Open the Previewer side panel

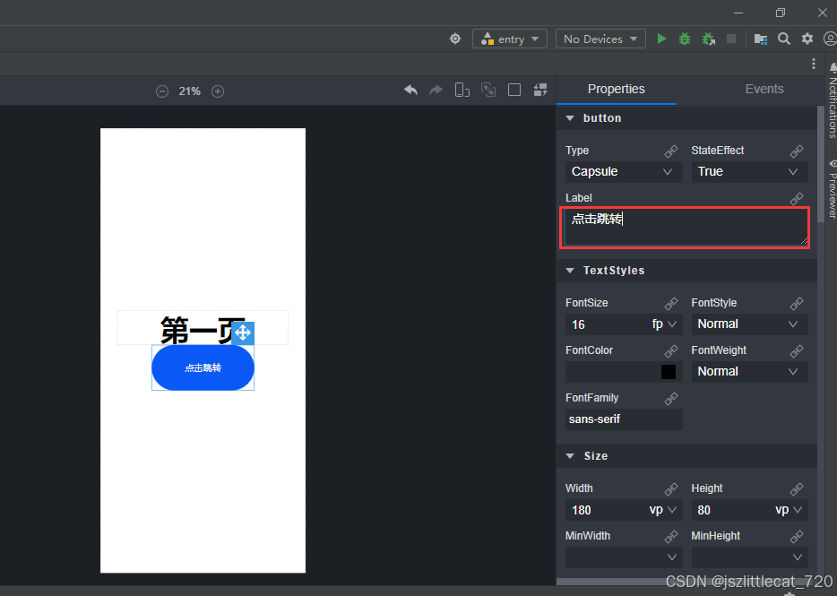pyautogui.click(x=831, y=188)
